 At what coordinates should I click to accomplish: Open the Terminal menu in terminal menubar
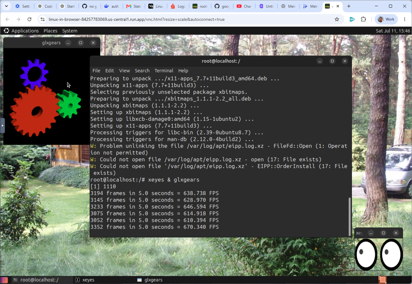point(164,70)
